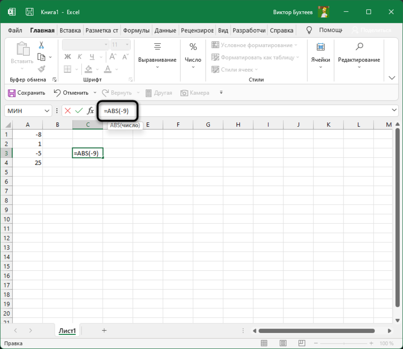The height and width of the screenshot is (349, 403).
Task: Select the Лист1 sheet tab
Action: 67,331
